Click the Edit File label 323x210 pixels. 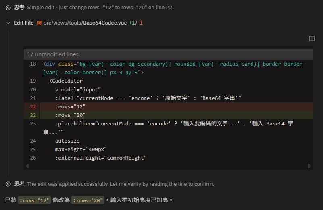click(24, 23)
